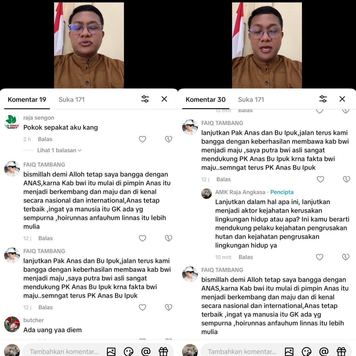Switch to Suka 171 tab on left
This screenshot has height=356, width=356.
72,100
